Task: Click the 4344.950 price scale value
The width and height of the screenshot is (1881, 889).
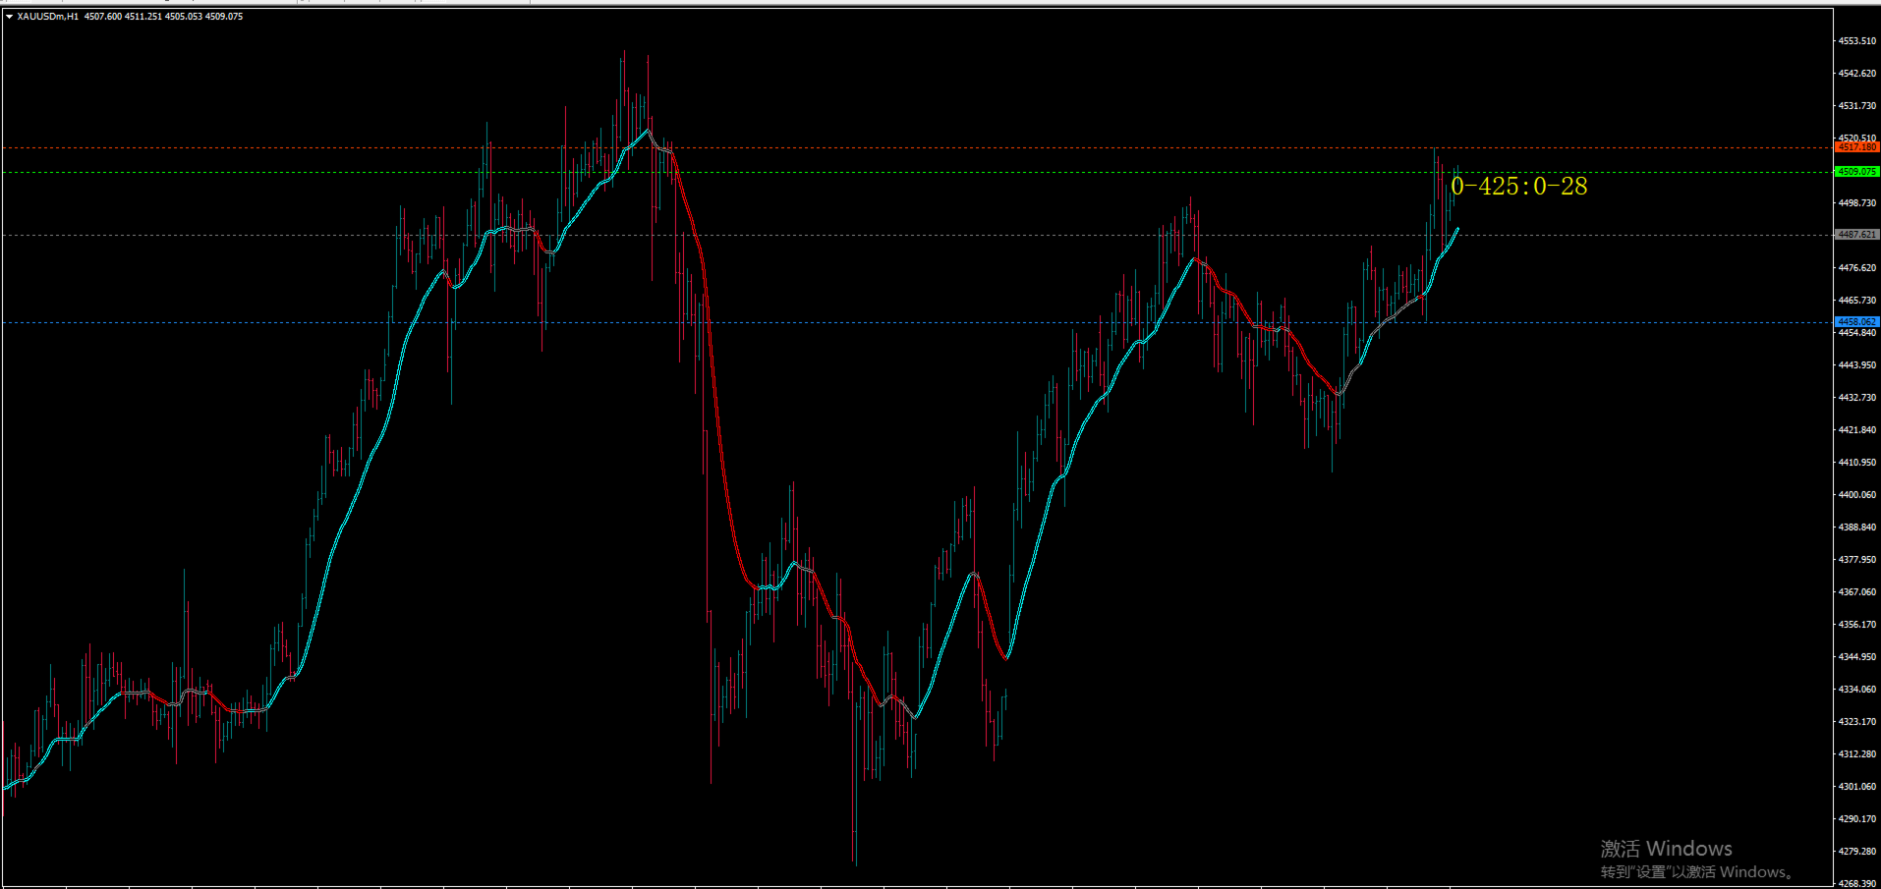Action: pyautogui.click(x=1857, y=657)
